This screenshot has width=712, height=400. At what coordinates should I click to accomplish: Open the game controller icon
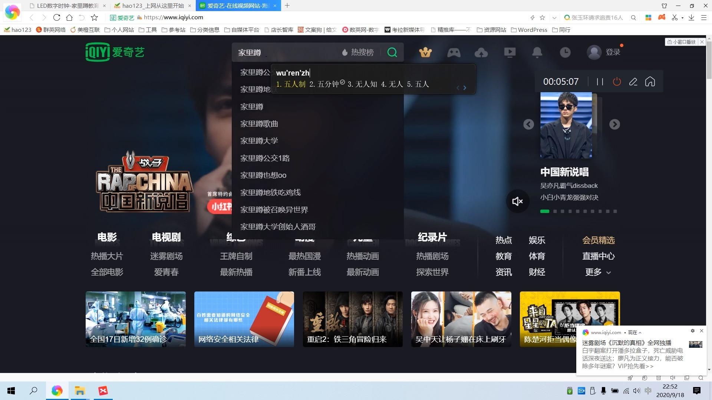point(454,52)
